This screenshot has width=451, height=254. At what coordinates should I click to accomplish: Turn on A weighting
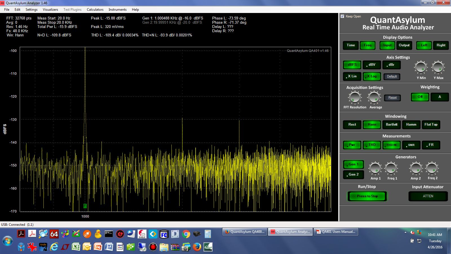coord(439,97)
